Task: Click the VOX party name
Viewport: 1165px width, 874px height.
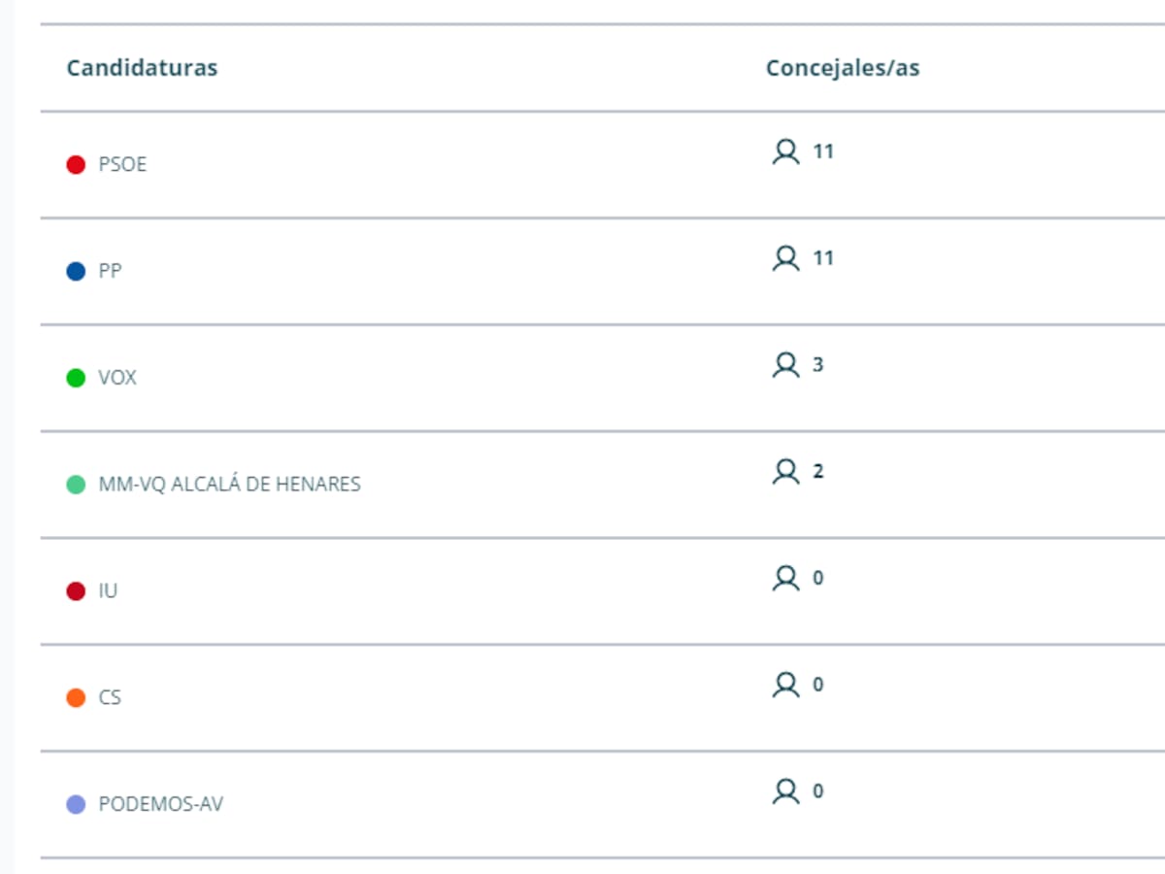Action: pos(117,378)
